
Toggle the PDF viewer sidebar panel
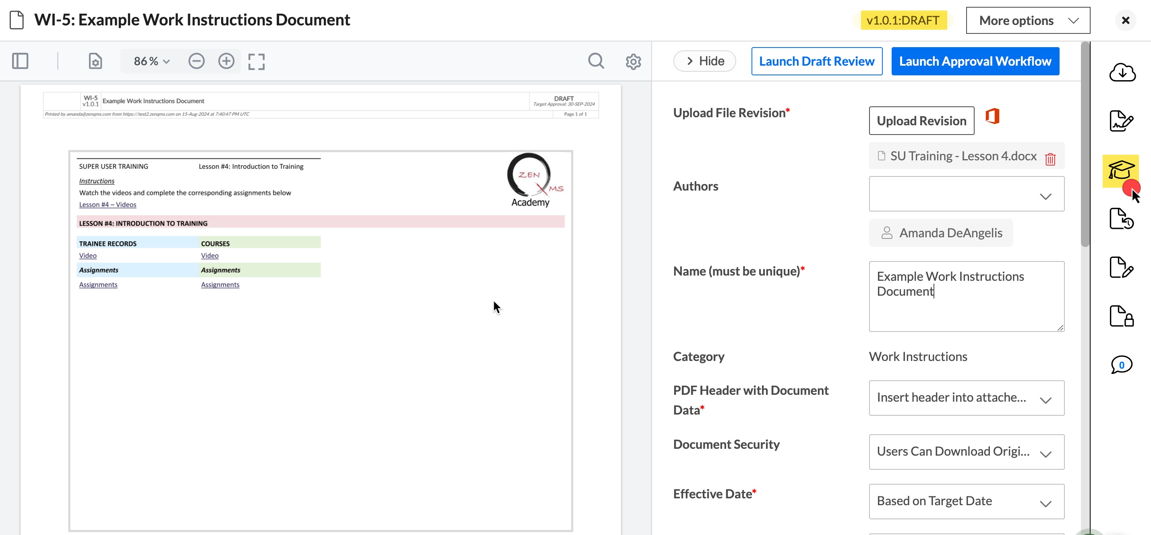tap(20, 61)
